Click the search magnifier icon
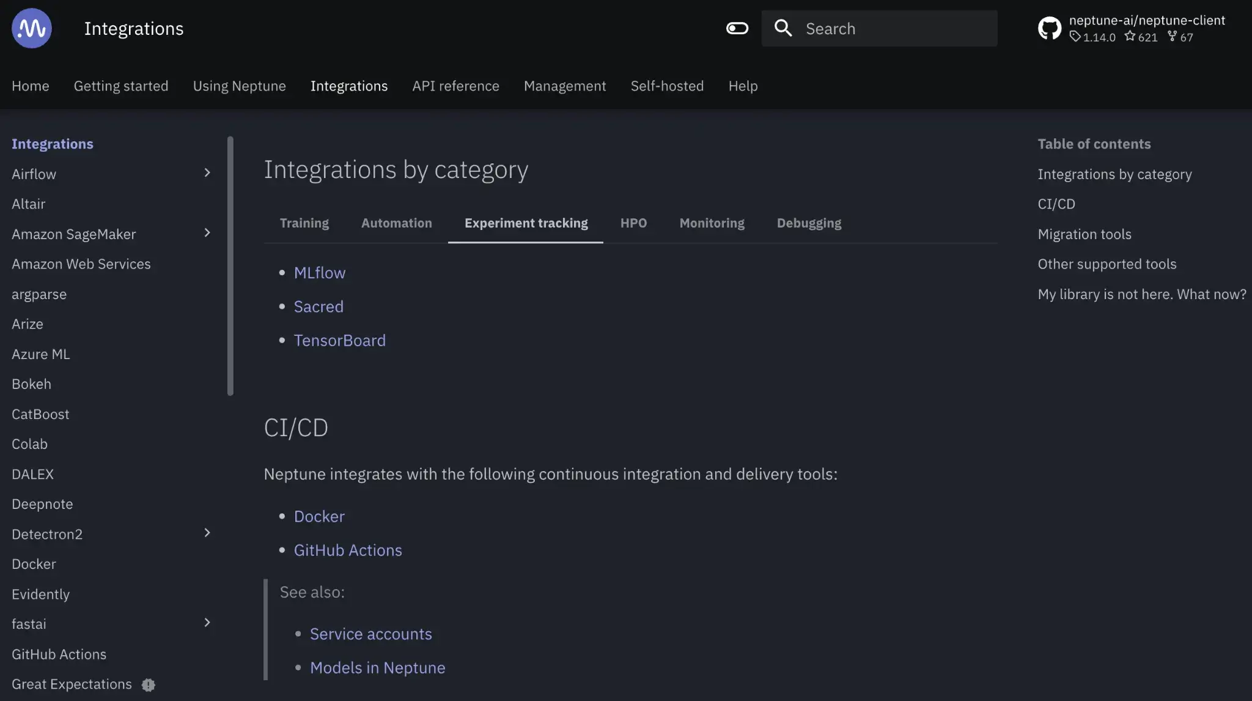Viewport: 1252px width, 701px height. point(782,28)
